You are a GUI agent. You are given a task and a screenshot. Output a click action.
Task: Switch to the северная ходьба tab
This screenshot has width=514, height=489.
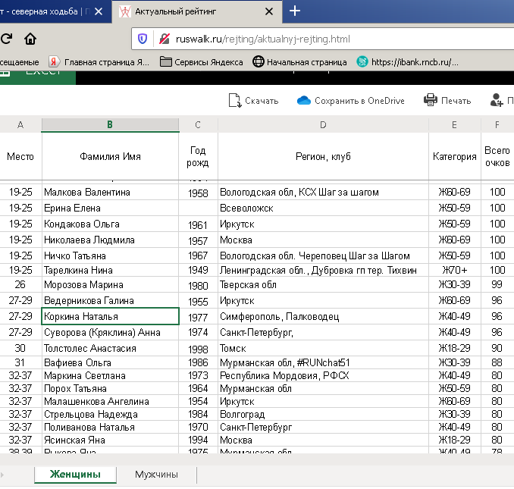click(56, 12)
